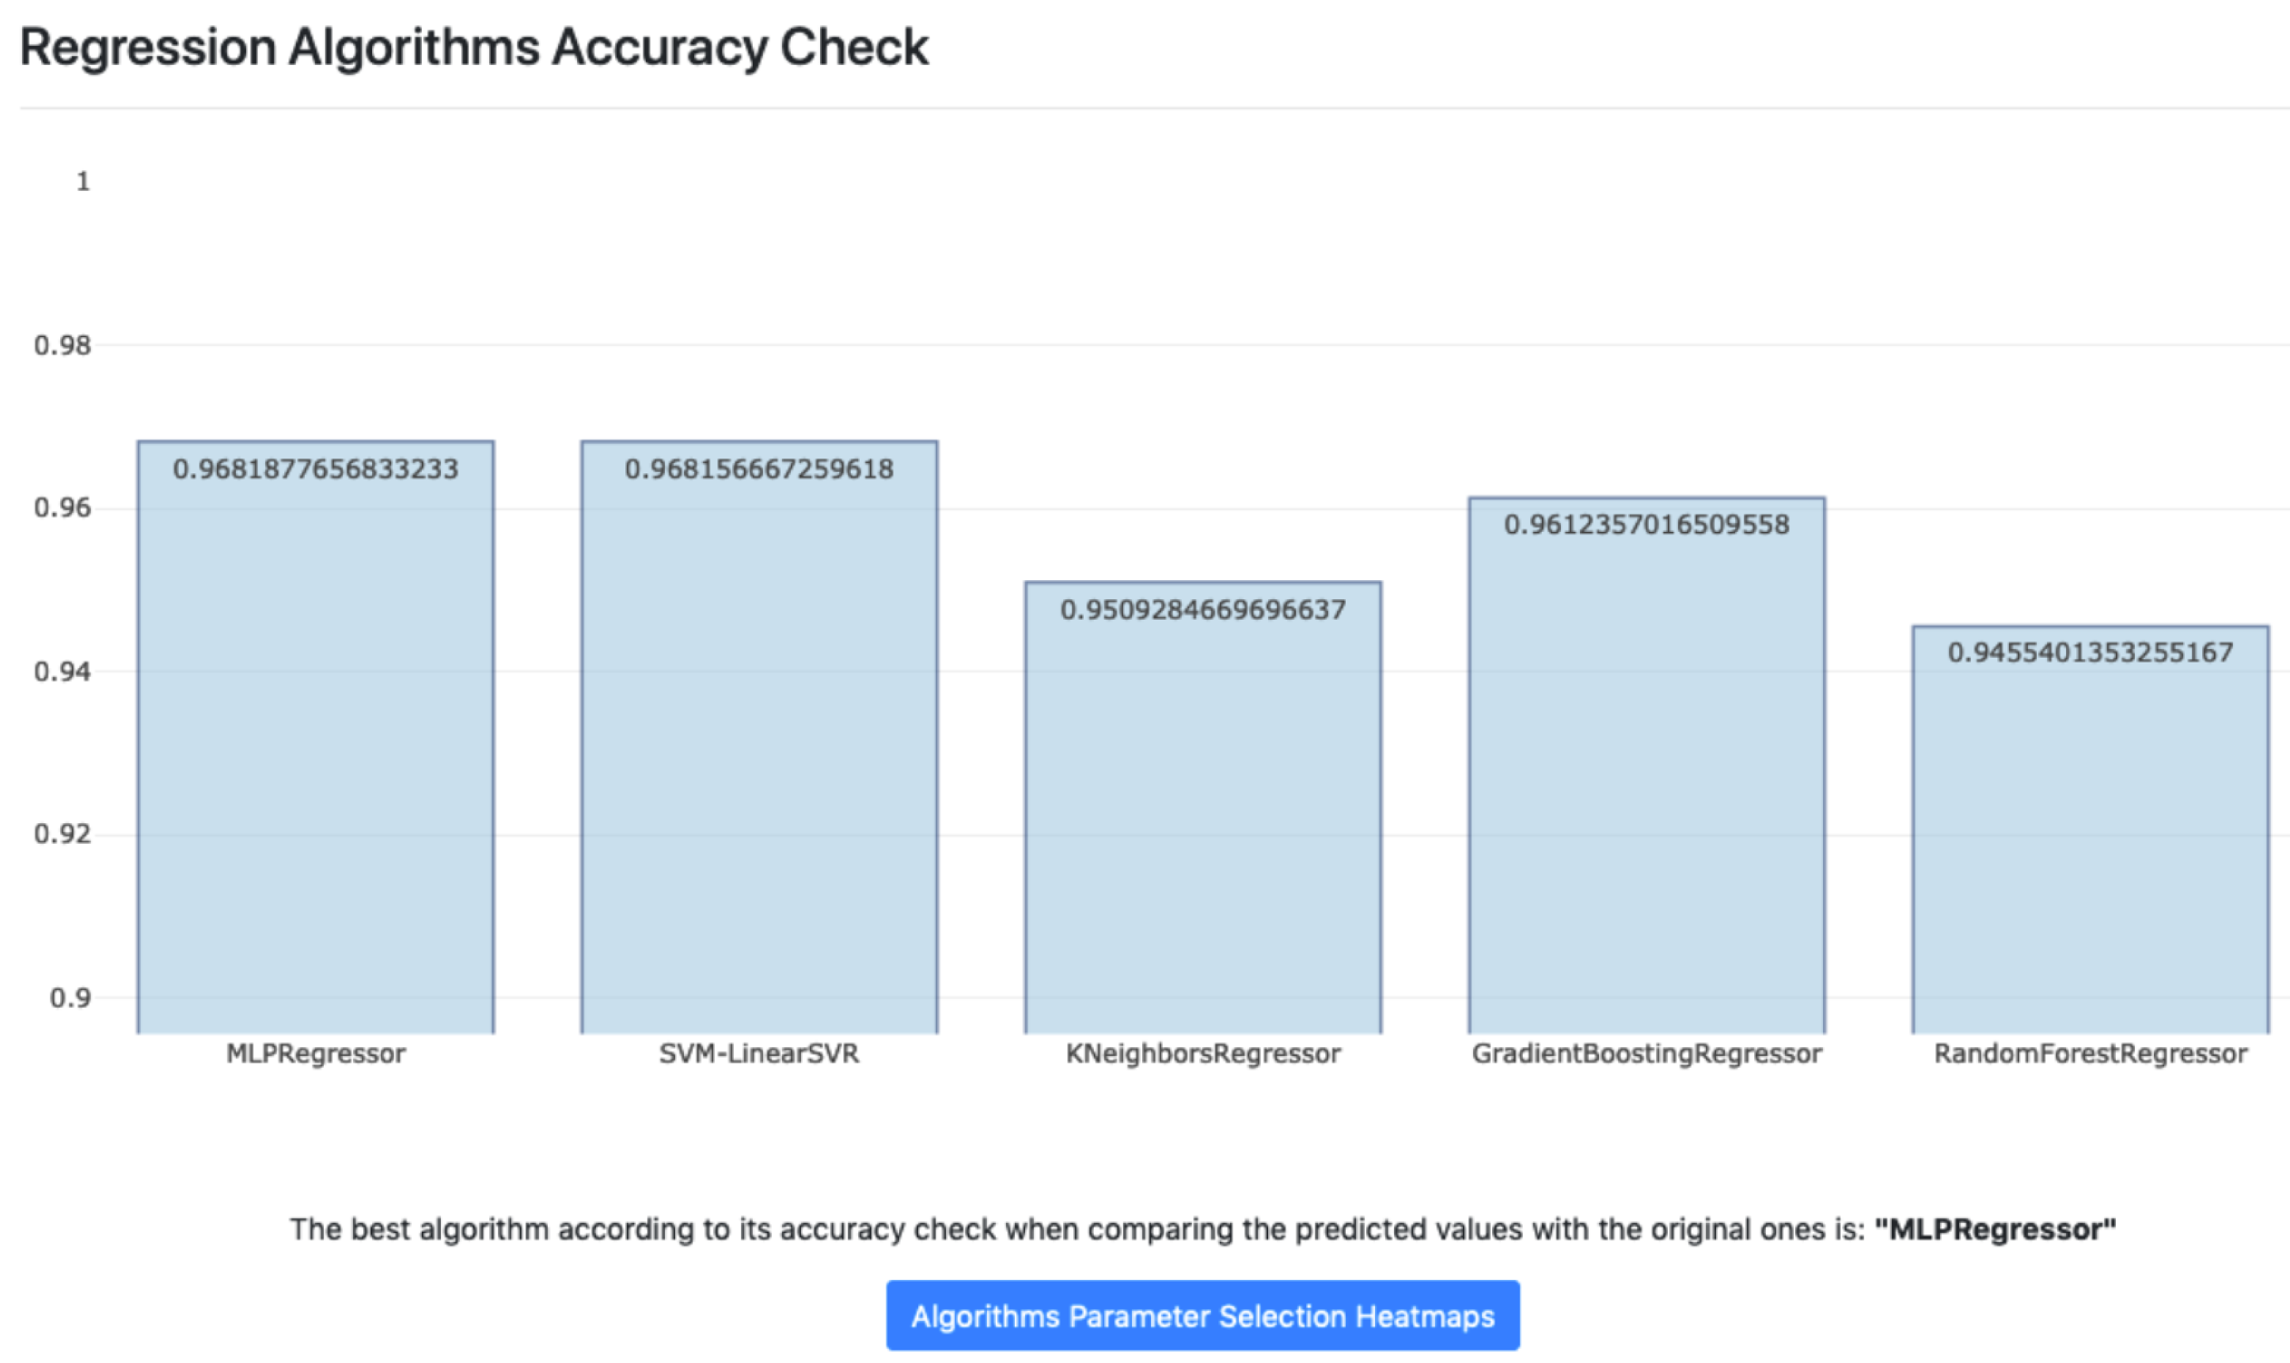Select the 0.9509284669696637 value text
This screenshot has height=1363, width=2290.
[1202, 609]
